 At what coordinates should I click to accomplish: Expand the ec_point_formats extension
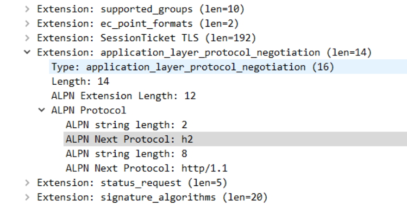(27, 24)
